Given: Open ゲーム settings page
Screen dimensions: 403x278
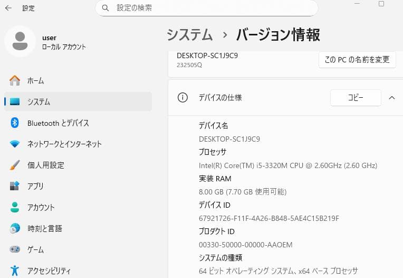Looking at the screenshot, I should tap(78, 249).
